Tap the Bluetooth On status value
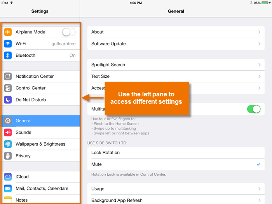 point(73,55)
